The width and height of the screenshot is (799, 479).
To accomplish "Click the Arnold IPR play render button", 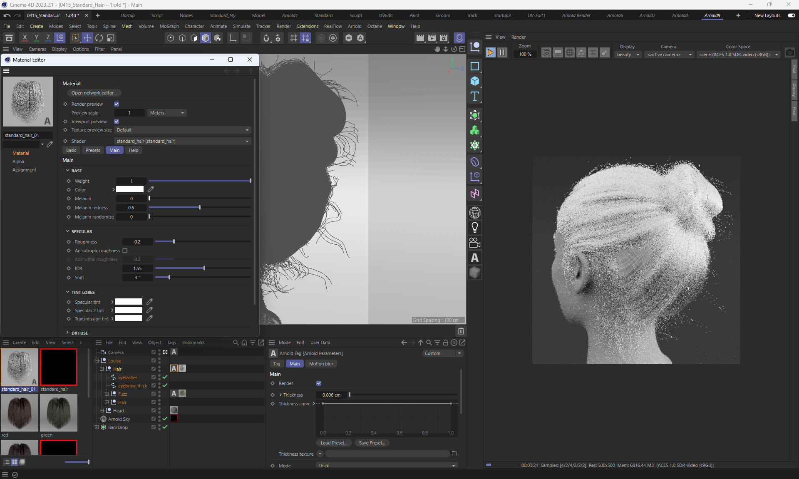I will click(x=490, y=52).
